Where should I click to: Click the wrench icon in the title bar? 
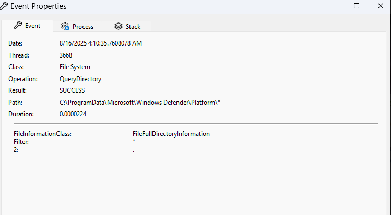pos(4,6)
